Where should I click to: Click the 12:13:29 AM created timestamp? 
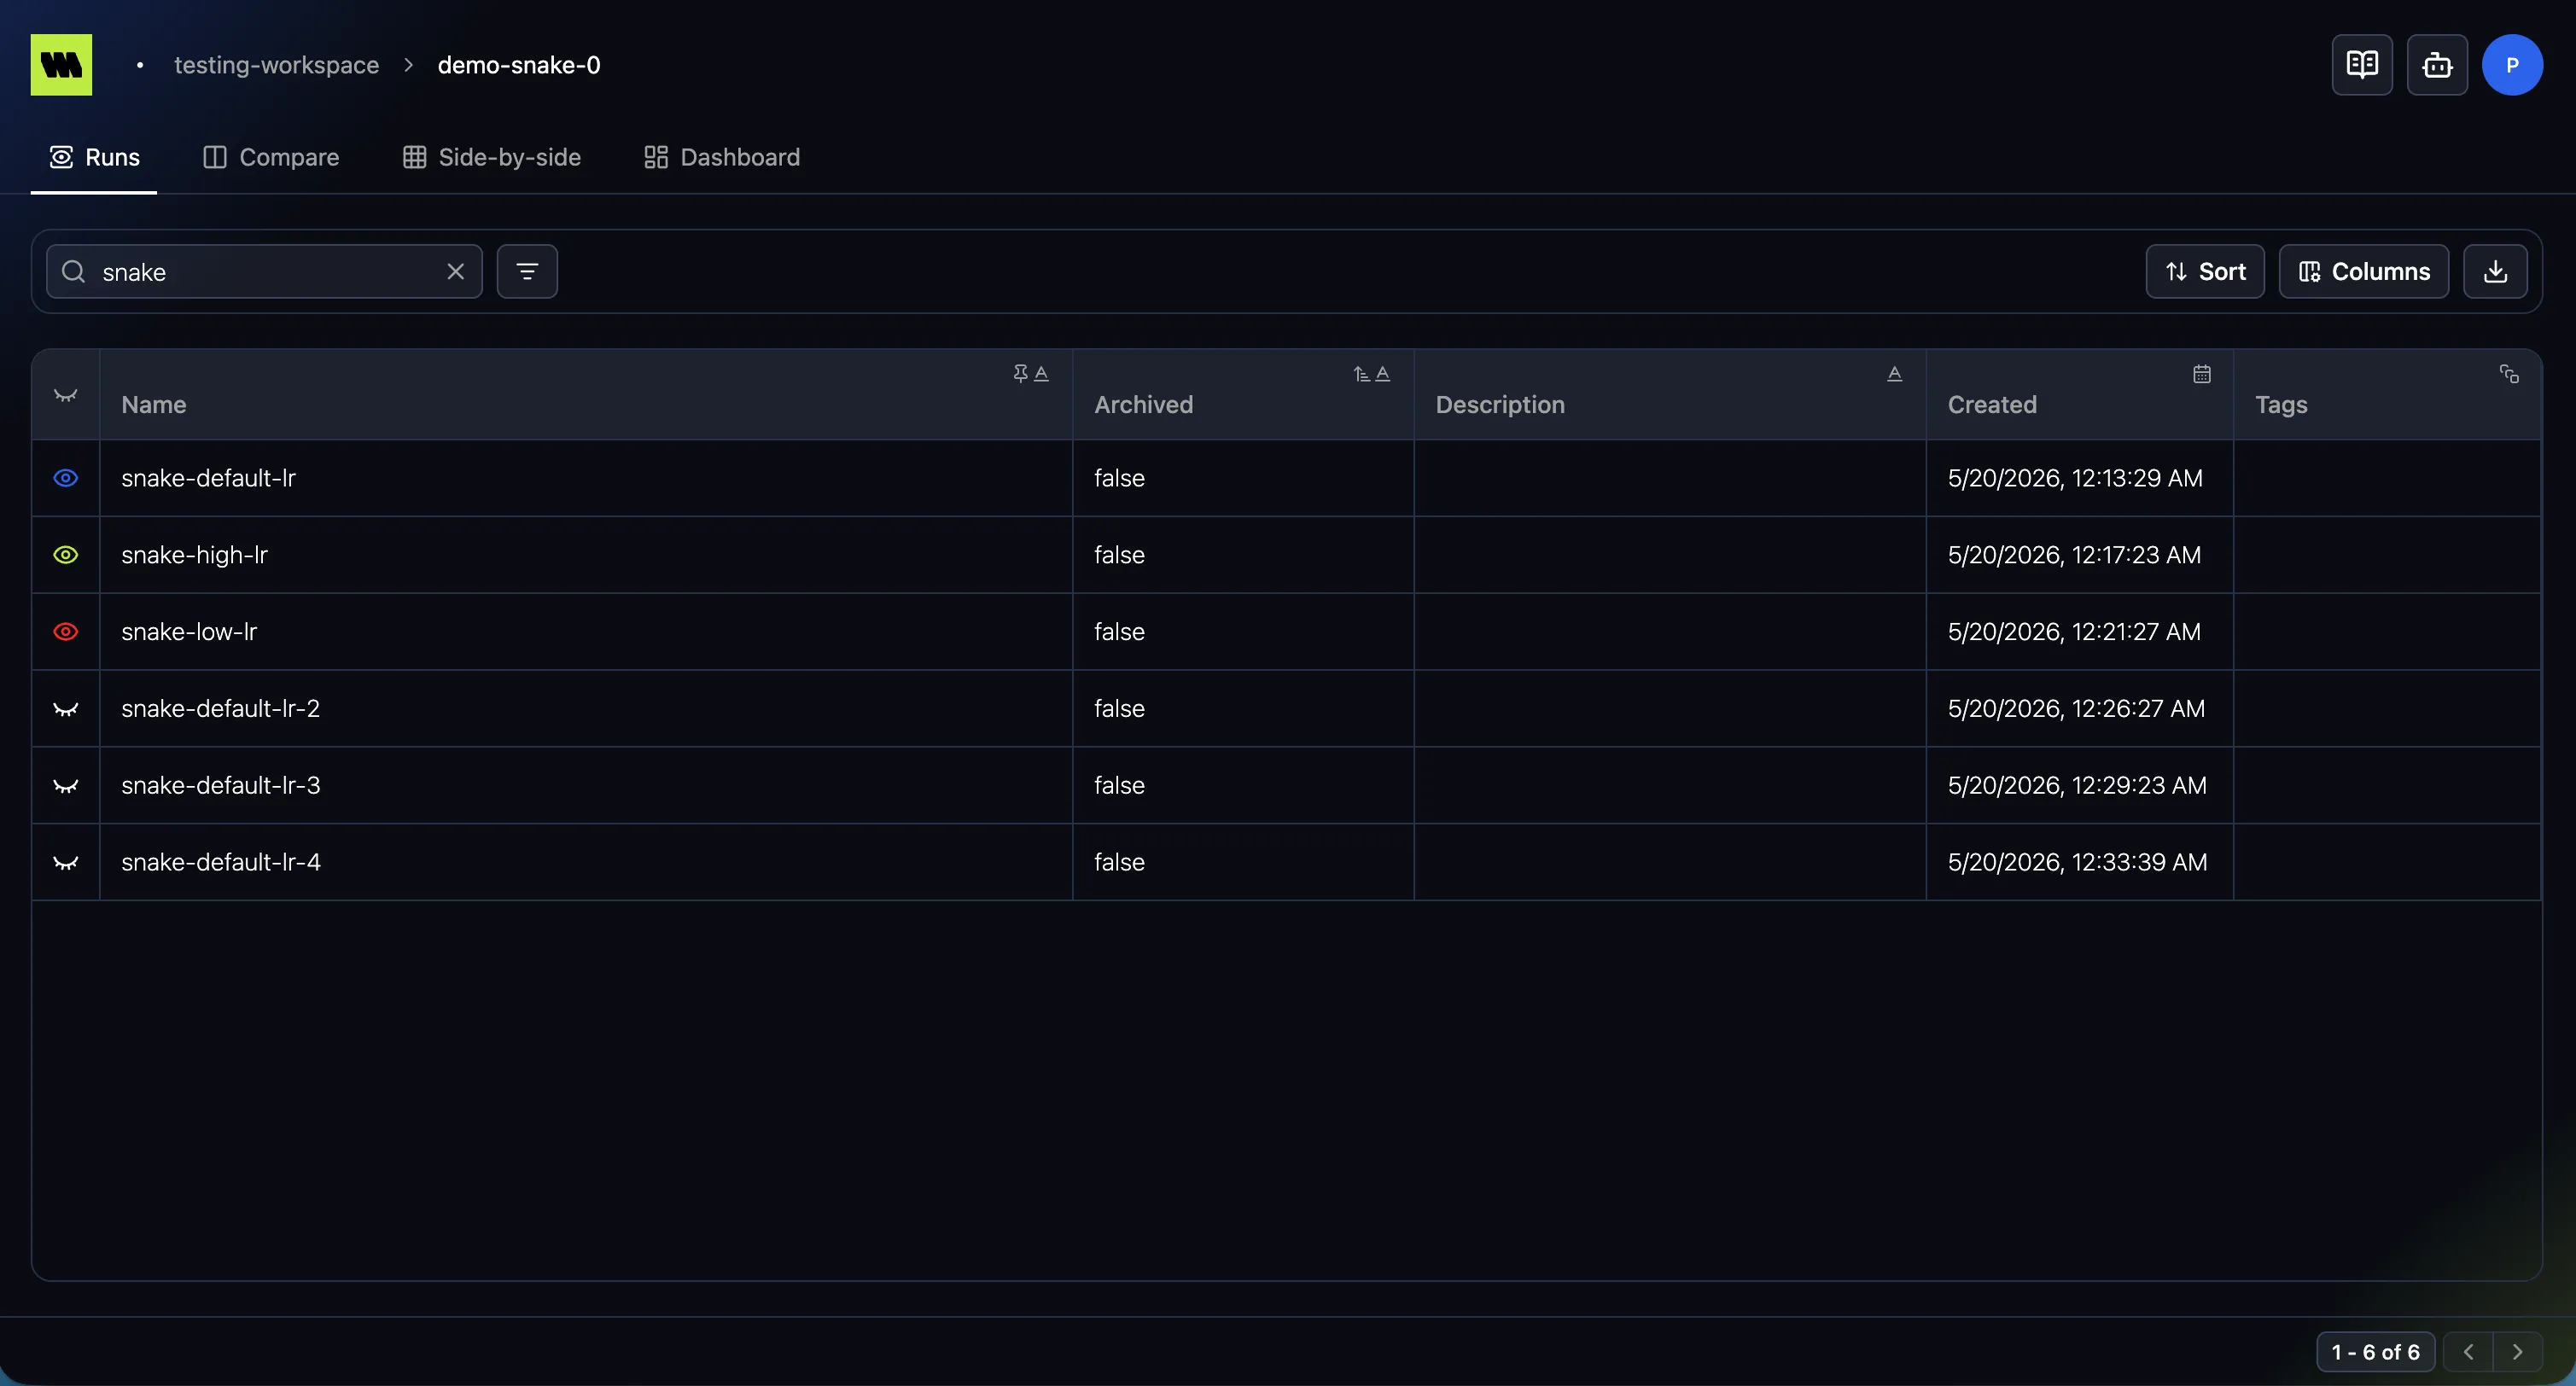pos(2075,478)
